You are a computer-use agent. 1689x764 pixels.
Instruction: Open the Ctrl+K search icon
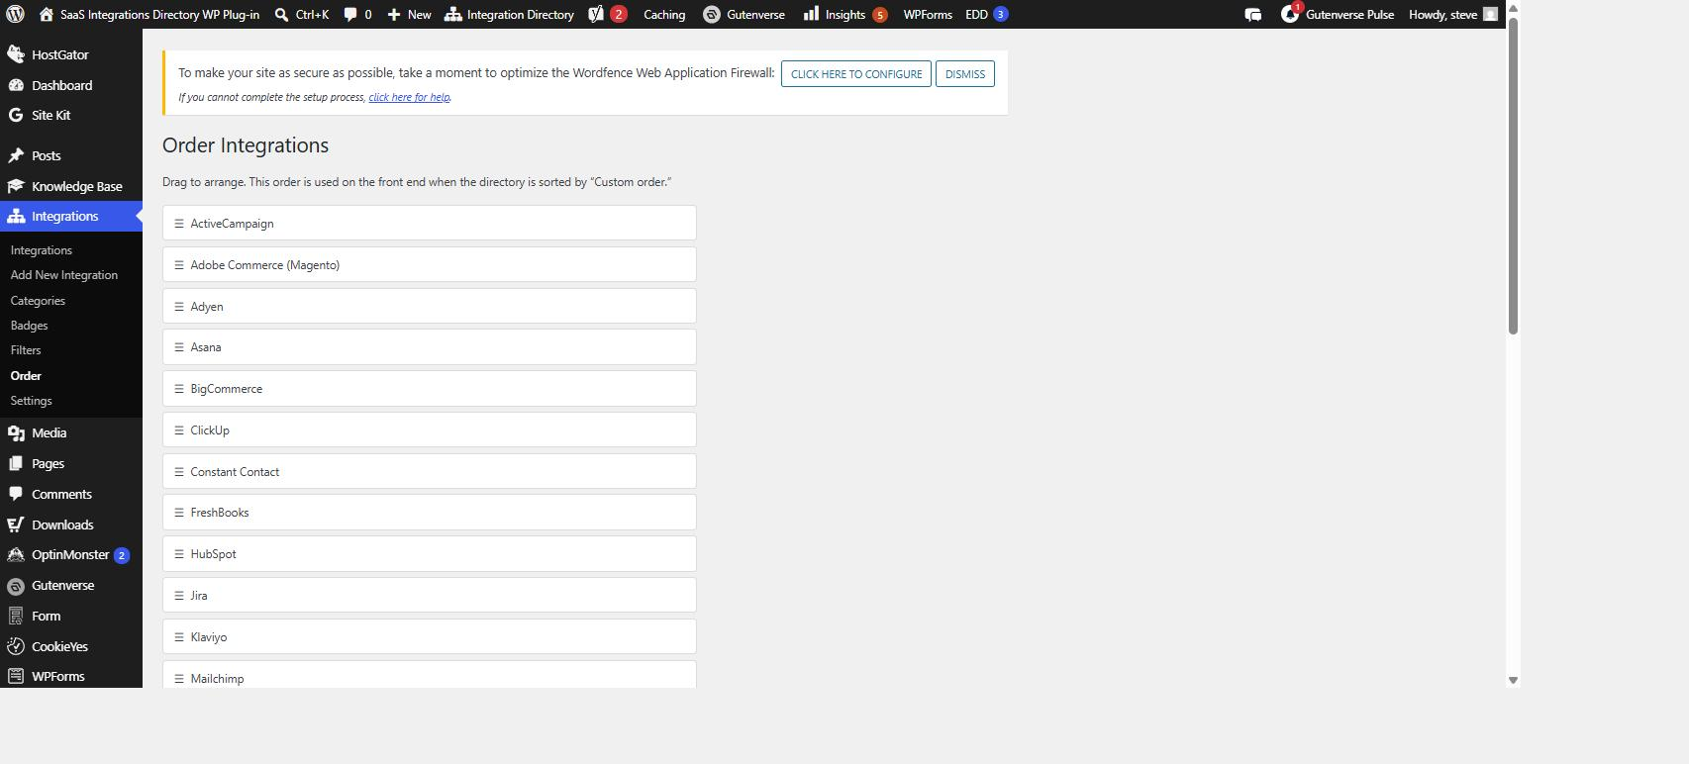[281, 14]
